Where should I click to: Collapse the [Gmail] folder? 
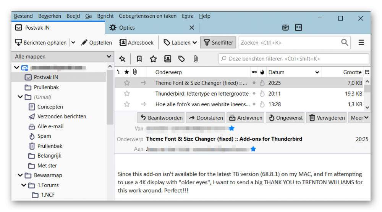[20, 97]
